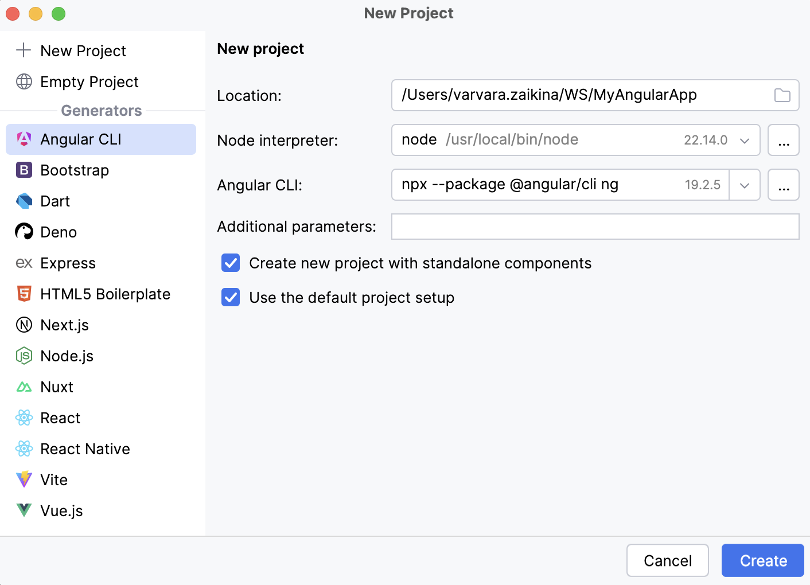Open Node interpreter options with ellipsis button
The image size is (810, 585).
tap(783, 140)
